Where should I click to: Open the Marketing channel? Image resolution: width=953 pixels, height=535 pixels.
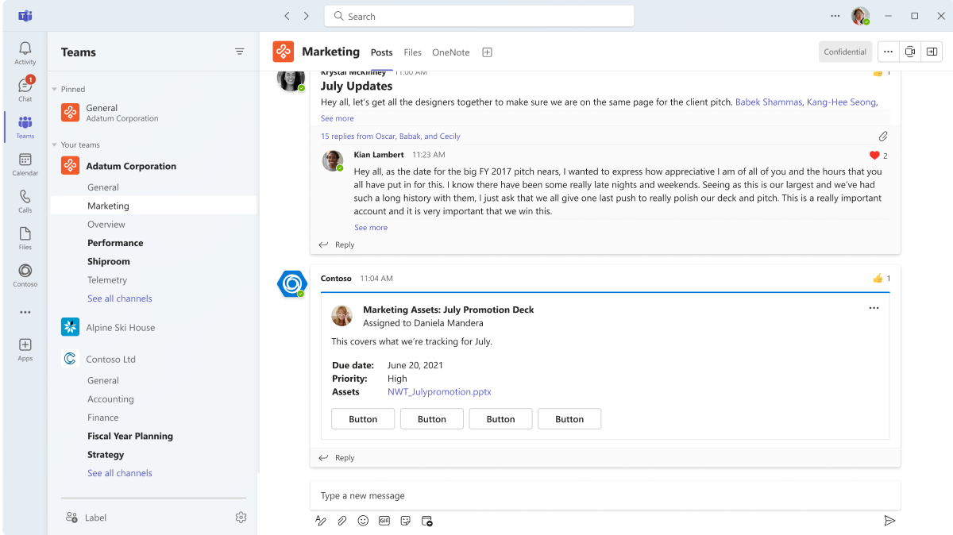click(154, 206)
